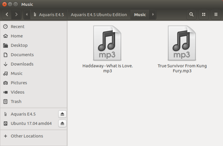Open Pictures in the sidebar
This screenshot has width=223, height=146.
pyautogui.click(x=33, y=83)
